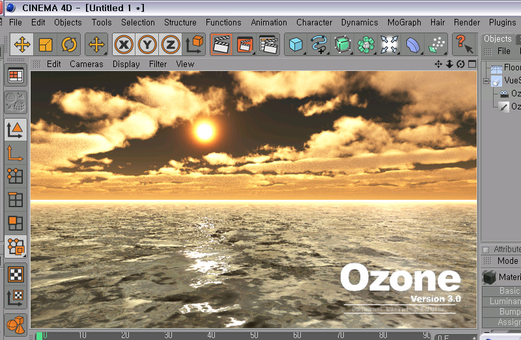Add an Array modeling object
Viewport: 521px width, 340px height.
366,44
